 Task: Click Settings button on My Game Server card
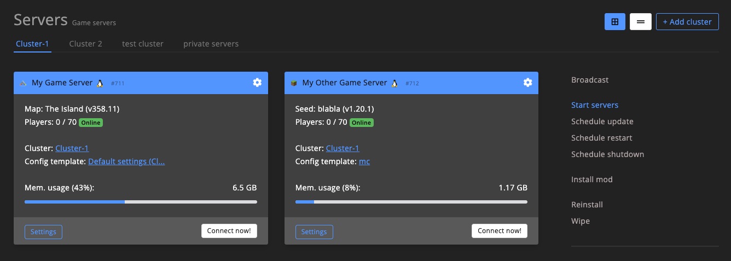[43, 231]
